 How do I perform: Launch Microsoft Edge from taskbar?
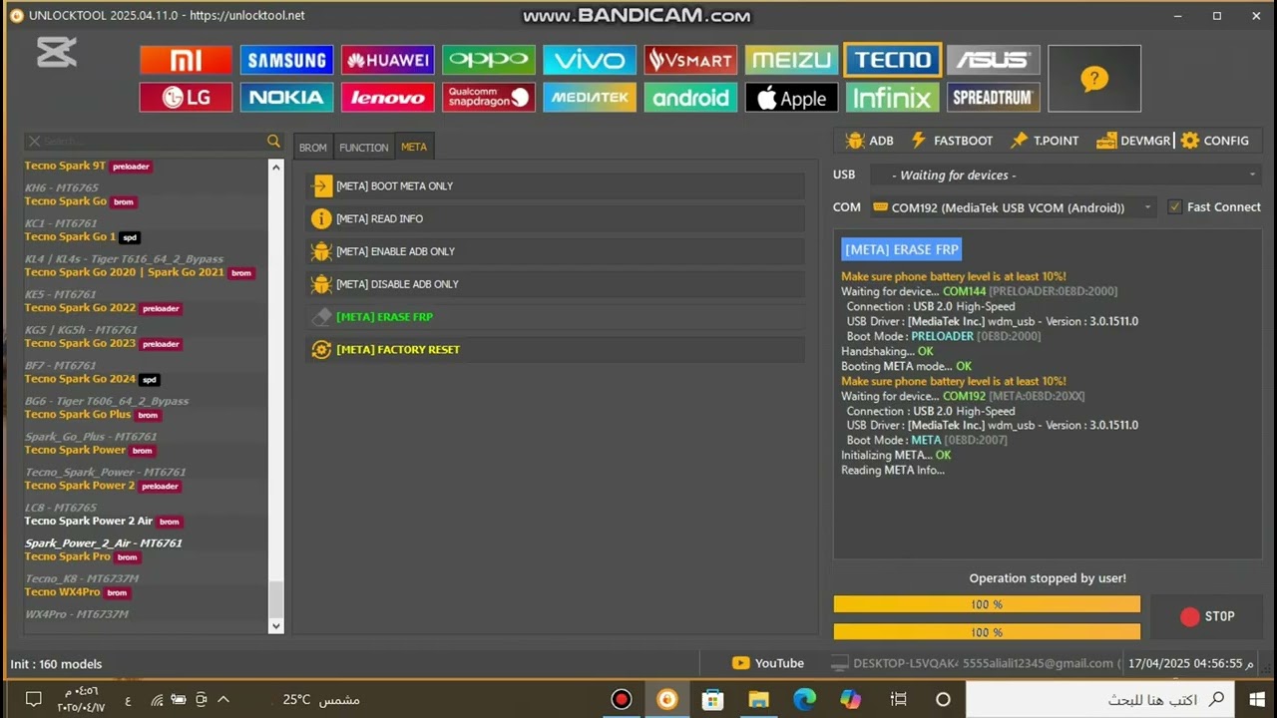point(804,699)
